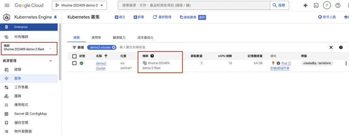Switch to the 成本最佳化 tab

145,37
